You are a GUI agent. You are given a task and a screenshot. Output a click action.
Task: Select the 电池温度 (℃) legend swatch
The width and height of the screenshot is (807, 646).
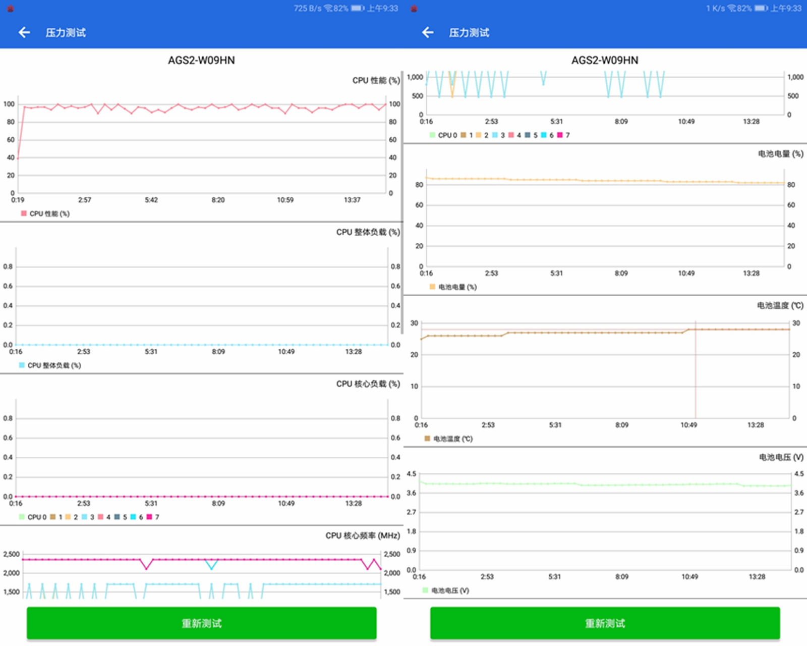click(427, 439)
